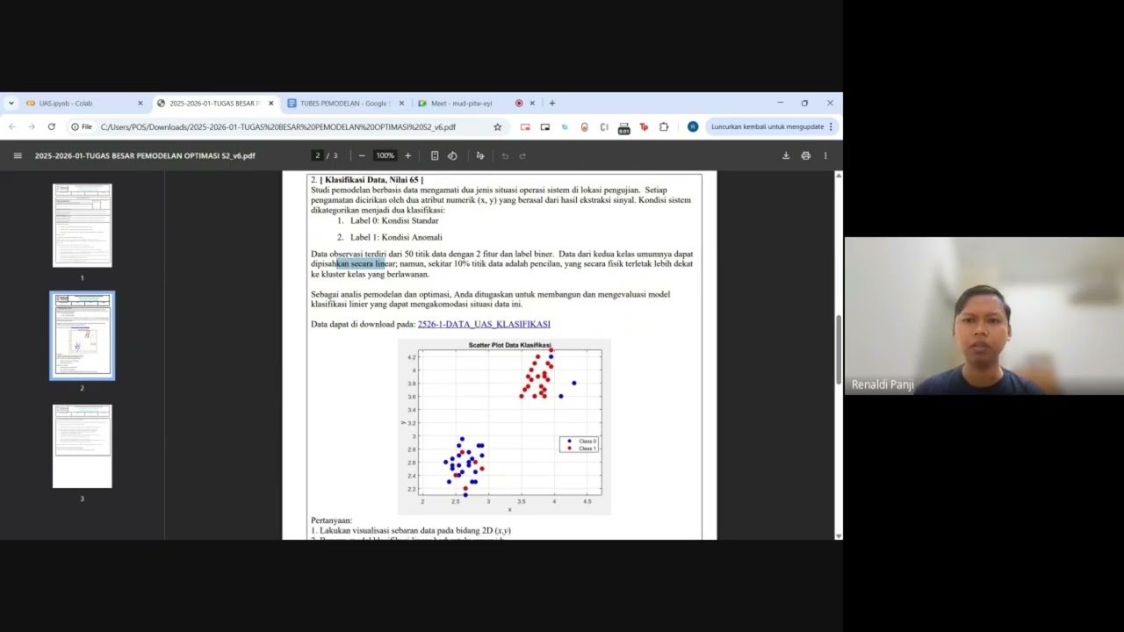Click Renaldi Panji video participant tile

(984, 316)
